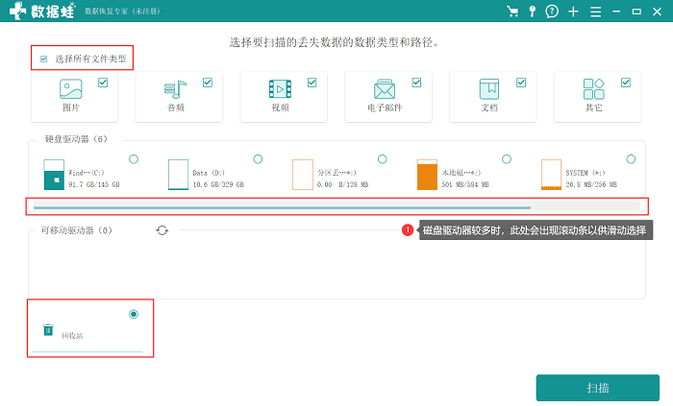Image resolution: width=673 pixels, height=406 pixels.
Task: Click the Windows C: drive icon
Action: (54, 175)
